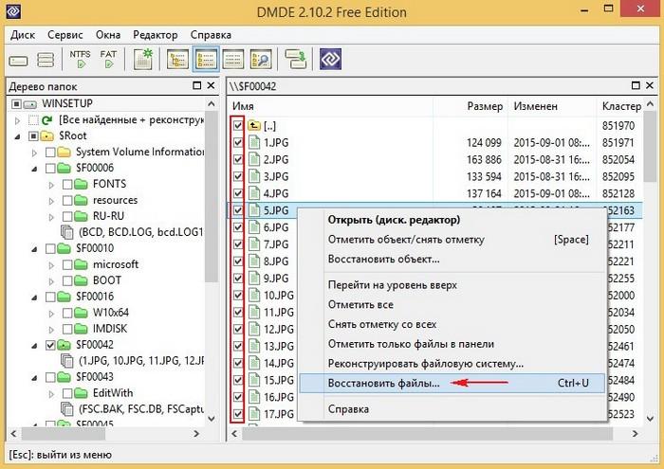The height and width of the screenshot is (469, 664).
Task: Close the folder tree panel
Action: coord(211,86)
